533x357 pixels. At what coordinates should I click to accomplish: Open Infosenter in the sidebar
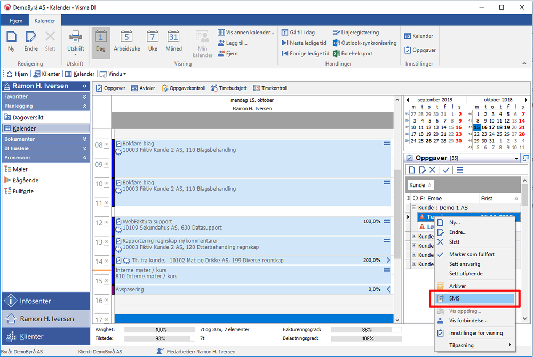[x=35, y=301]
